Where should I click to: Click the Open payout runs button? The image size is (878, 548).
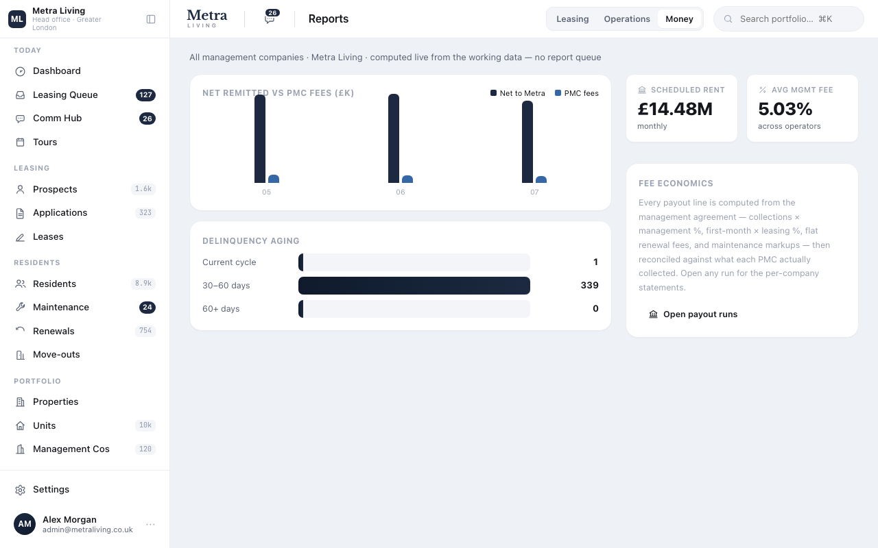693,314
